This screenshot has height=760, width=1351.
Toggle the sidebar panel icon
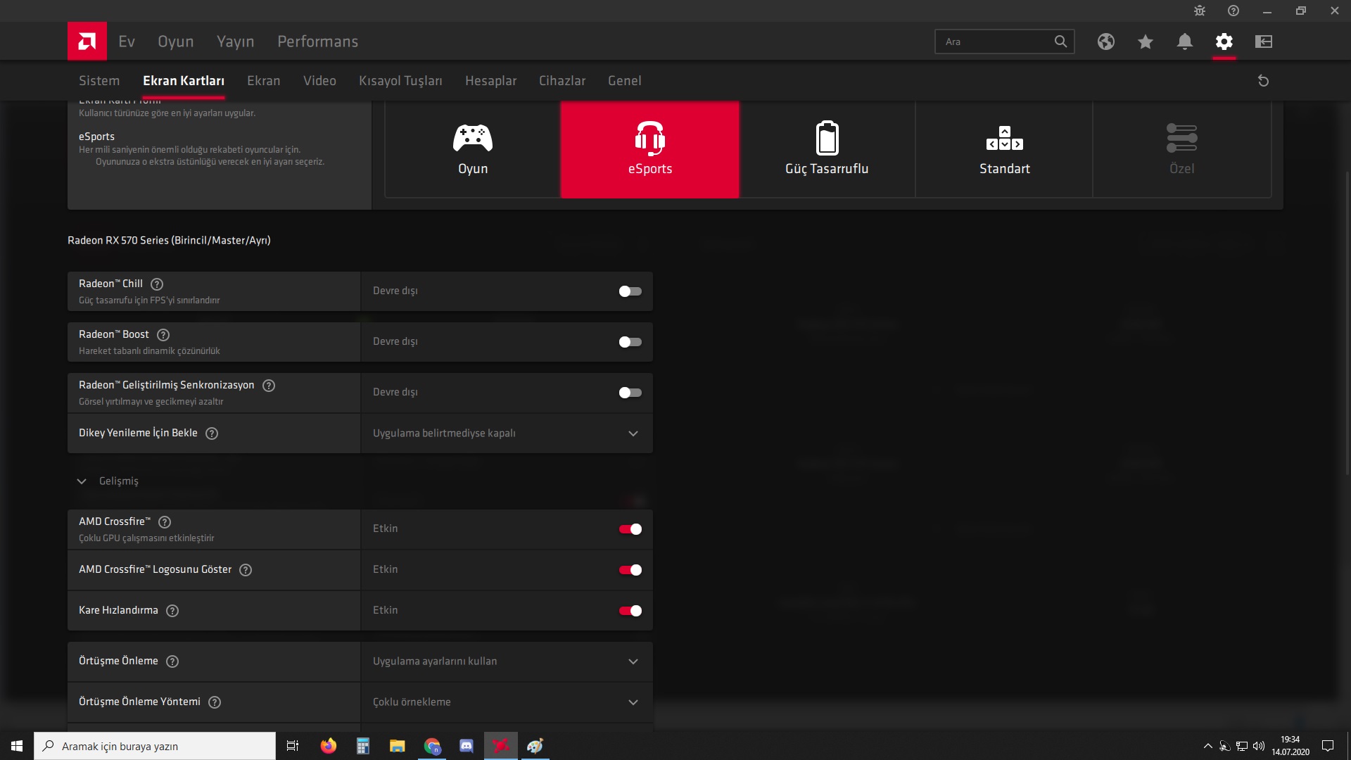click(x=1263, y=42)
